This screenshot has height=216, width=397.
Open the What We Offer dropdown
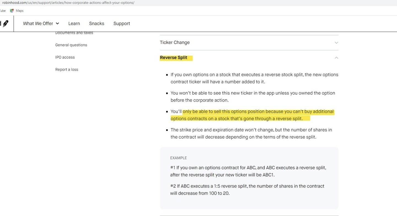click(x=41, y=24)
